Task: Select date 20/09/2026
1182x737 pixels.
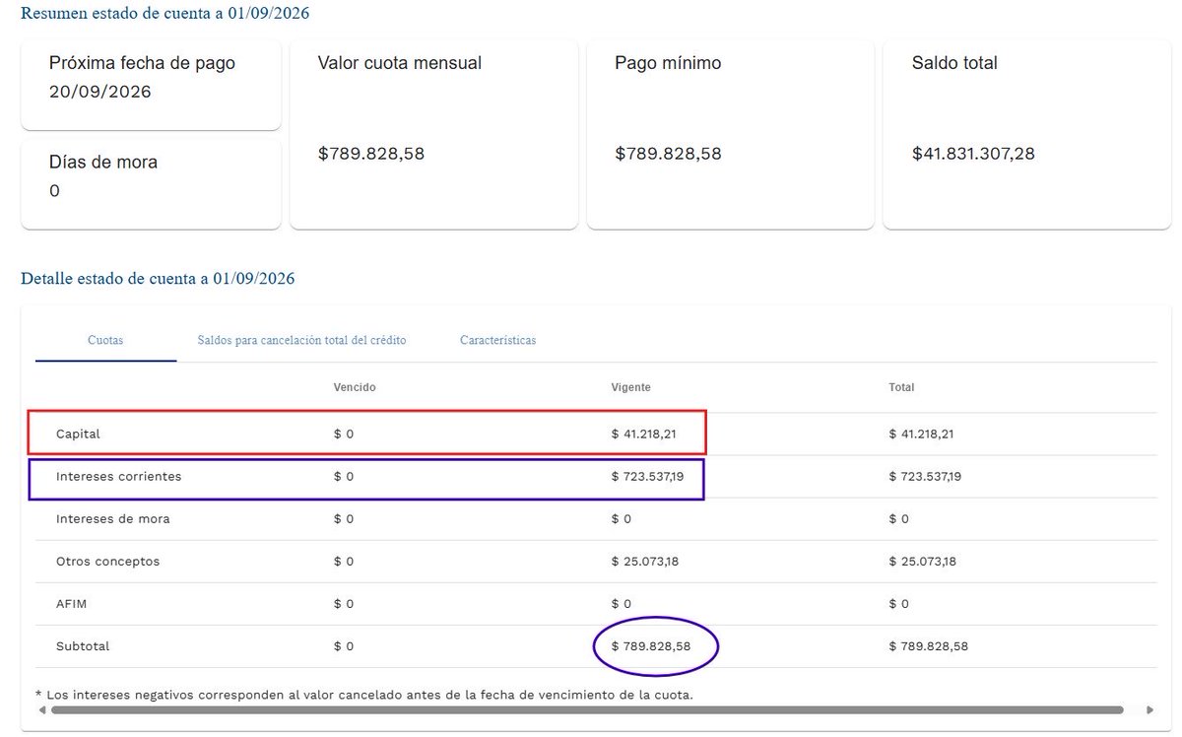Action: pyautogui.click(x=99, y=92)
